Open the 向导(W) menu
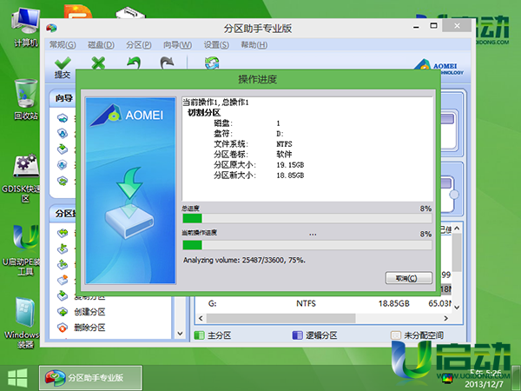The width and height of the screenshot is (521, 391). click(x=177, y=44)
